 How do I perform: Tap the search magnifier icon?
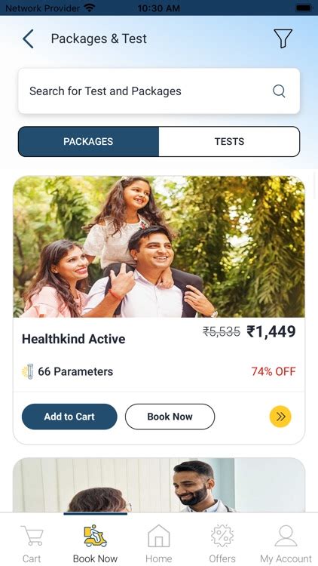279,91
